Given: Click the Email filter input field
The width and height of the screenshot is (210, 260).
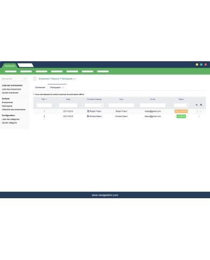Looking at the screenshot, I should pos(153,105).
